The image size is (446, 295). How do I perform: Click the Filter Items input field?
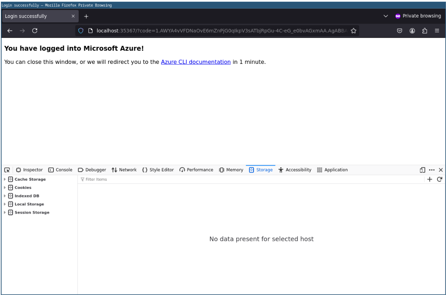pyautogui.click(x=245, y=179)
